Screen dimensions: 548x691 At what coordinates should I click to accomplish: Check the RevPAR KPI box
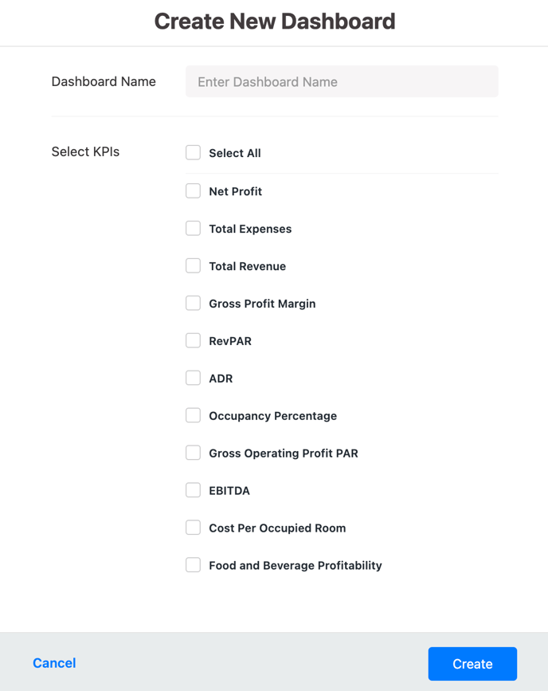[x=193, y=340]
